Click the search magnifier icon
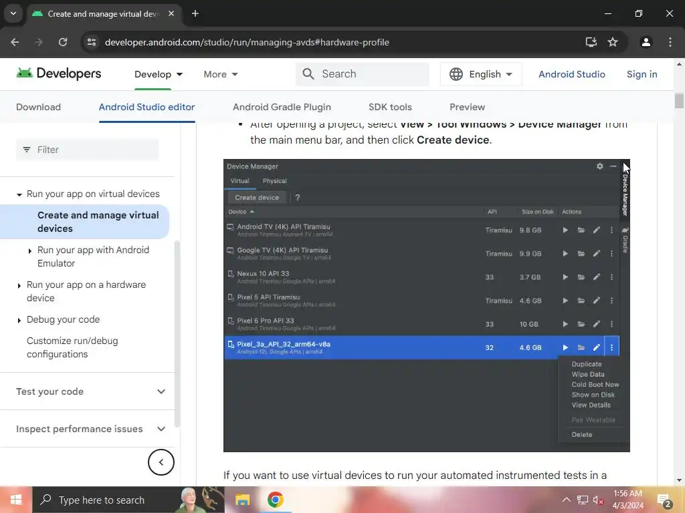This screenshot has height=513, width=685. 308,73
